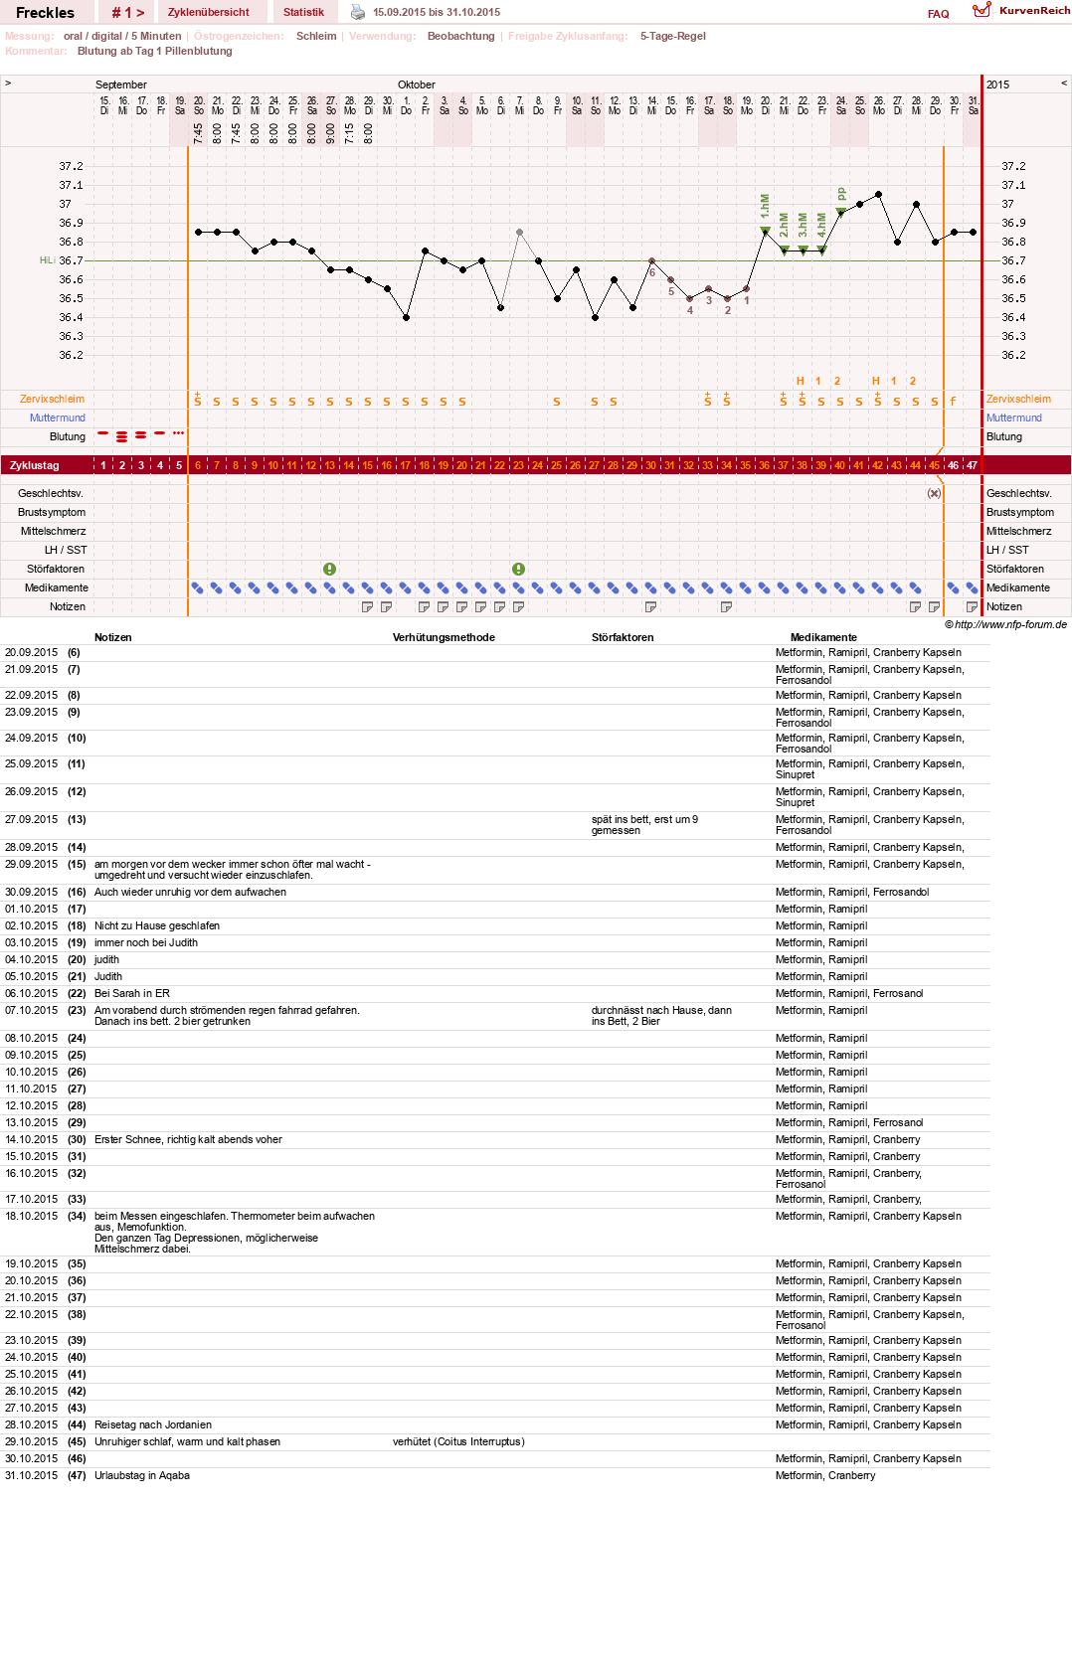Click the note 'Reisetag nach Jordanien'
1072x1673 pixels.
pos(153,1424)
